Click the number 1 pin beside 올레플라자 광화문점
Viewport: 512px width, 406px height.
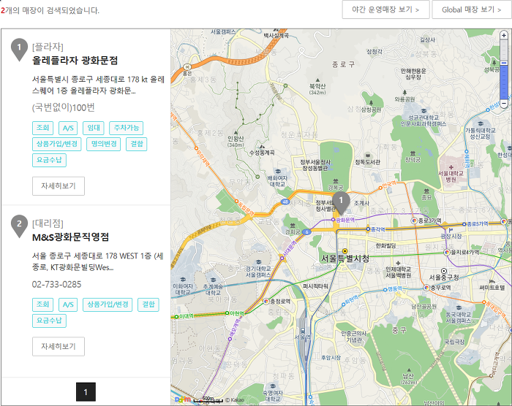click(x=19, y=49)
